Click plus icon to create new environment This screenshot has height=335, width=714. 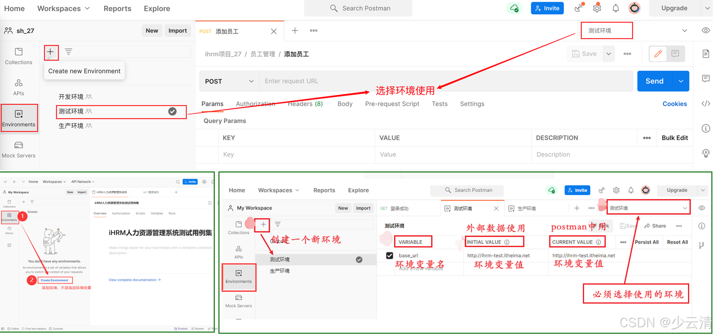(51, 52)
